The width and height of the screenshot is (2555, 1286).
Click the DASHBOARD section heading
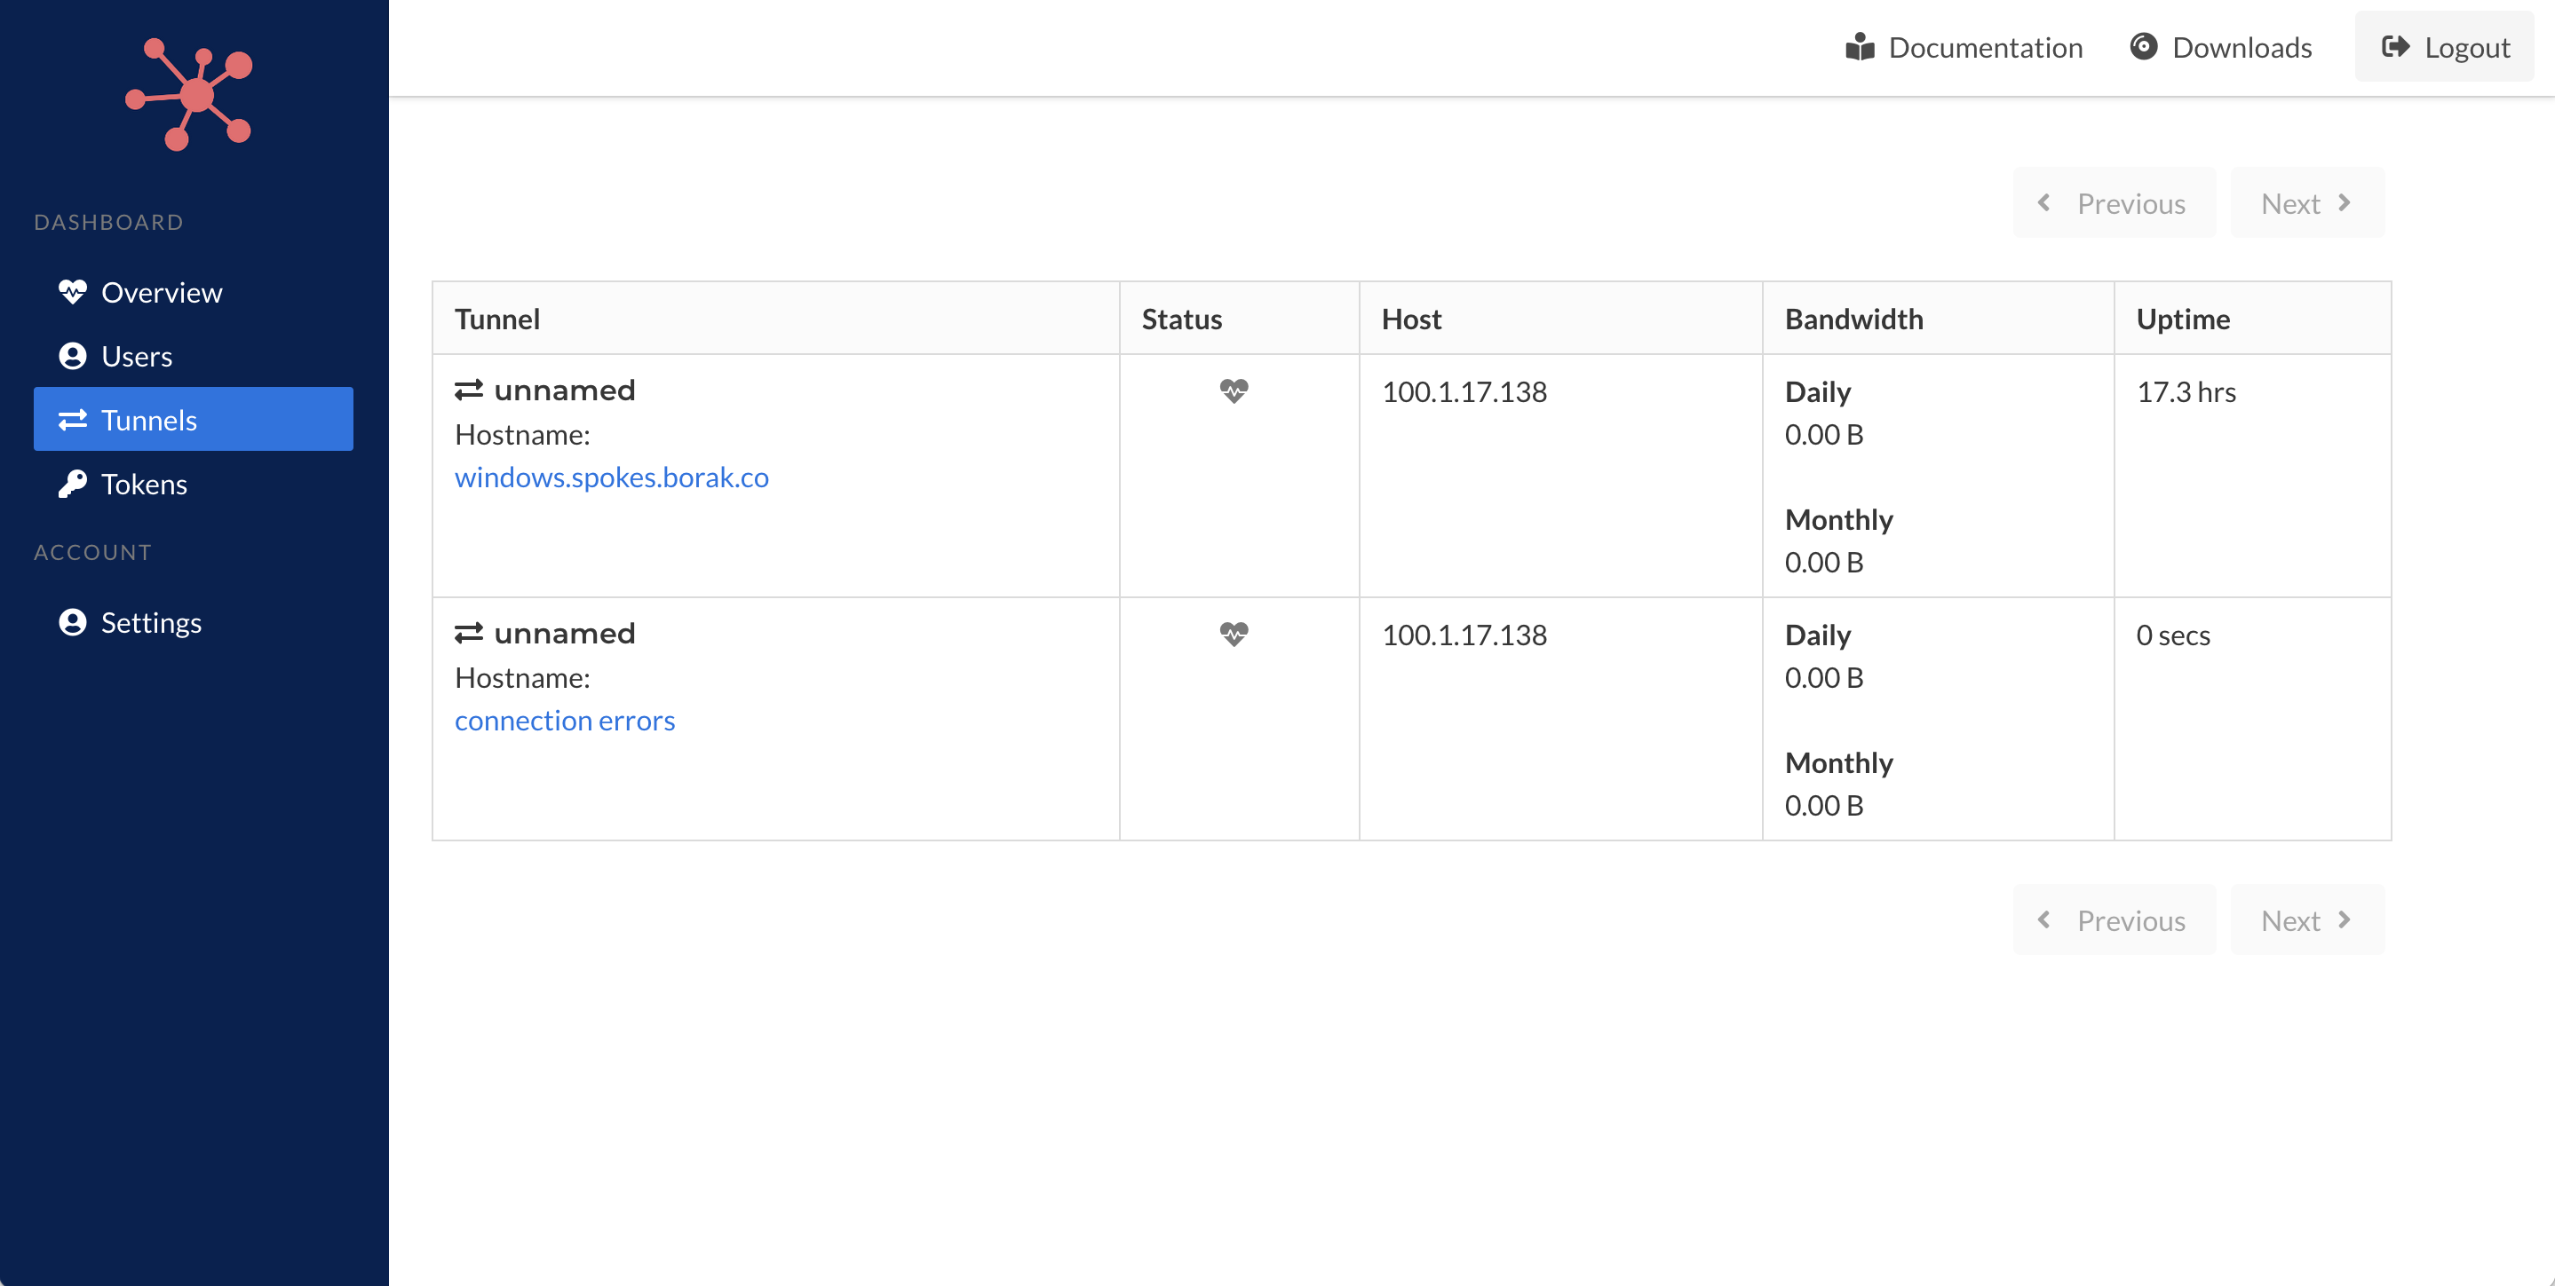pos(109,222)
